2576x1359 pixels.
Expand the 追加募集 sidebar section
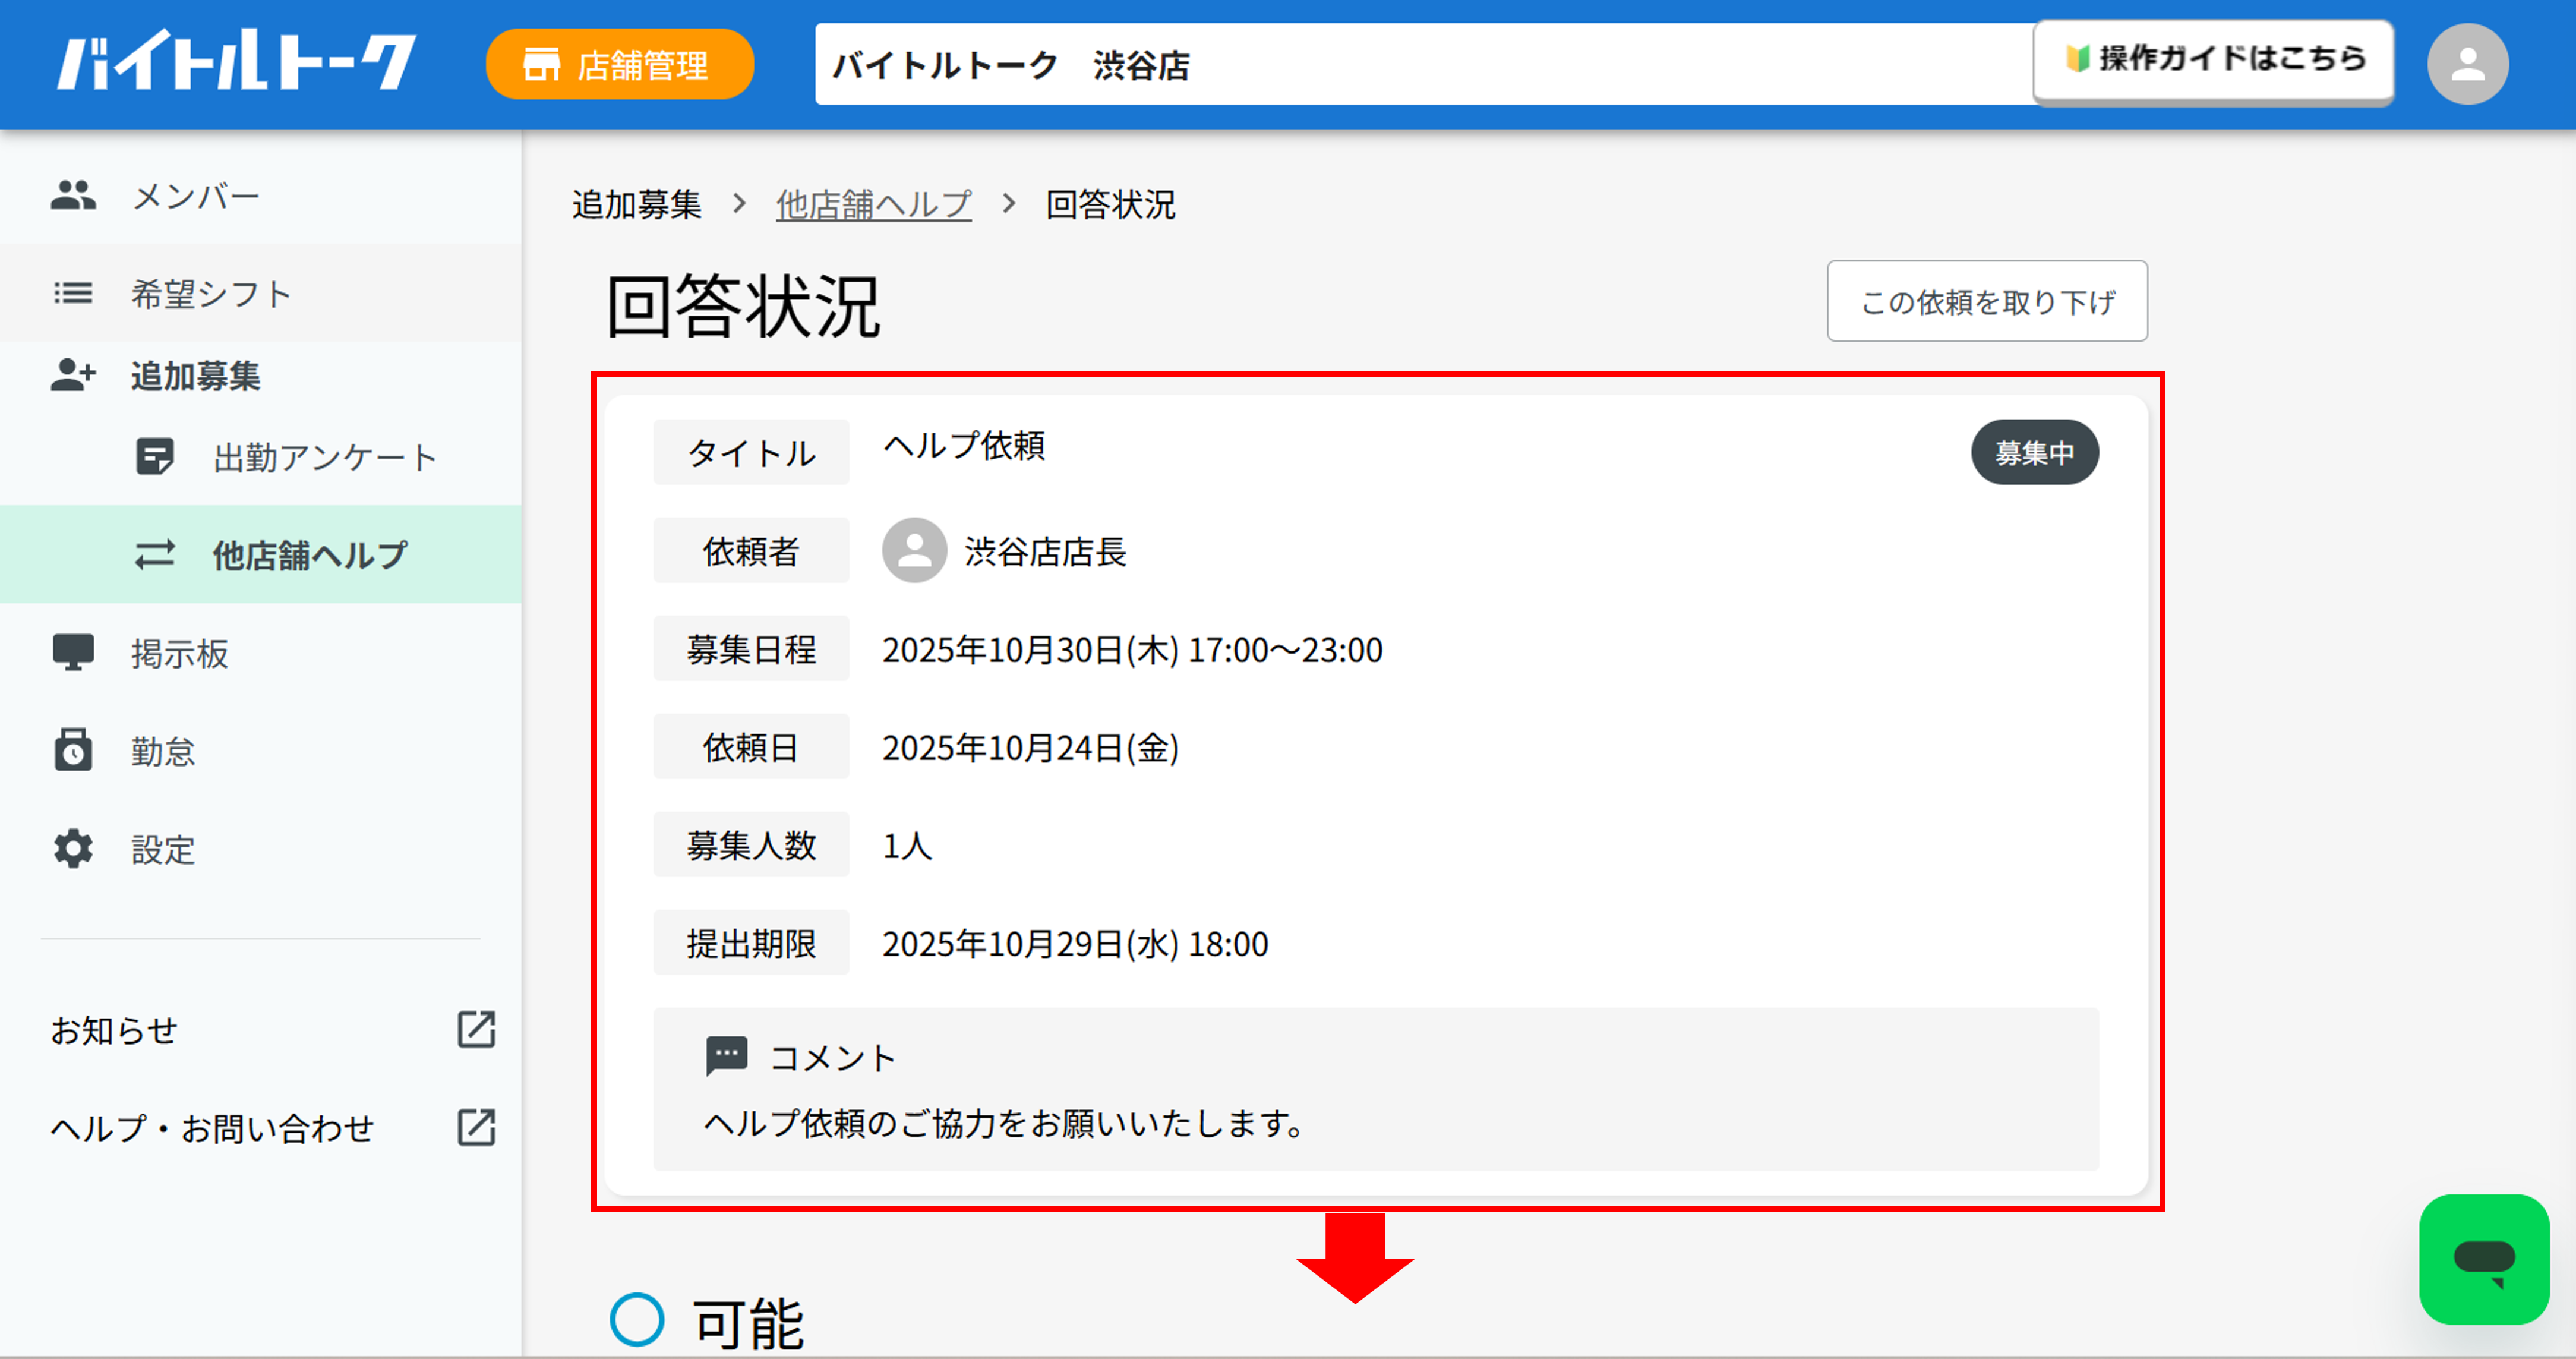[x=260, y=376]
